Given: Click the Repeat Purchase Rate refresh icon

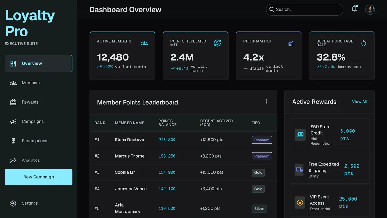Looking at the screenshot, I should (x=364, y=43).
